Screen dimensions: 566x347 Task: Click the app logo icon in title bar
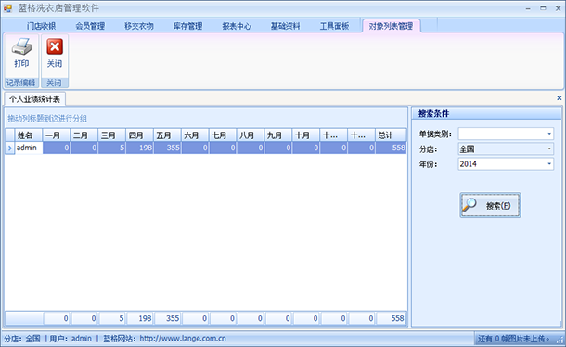tap(7, 8)
